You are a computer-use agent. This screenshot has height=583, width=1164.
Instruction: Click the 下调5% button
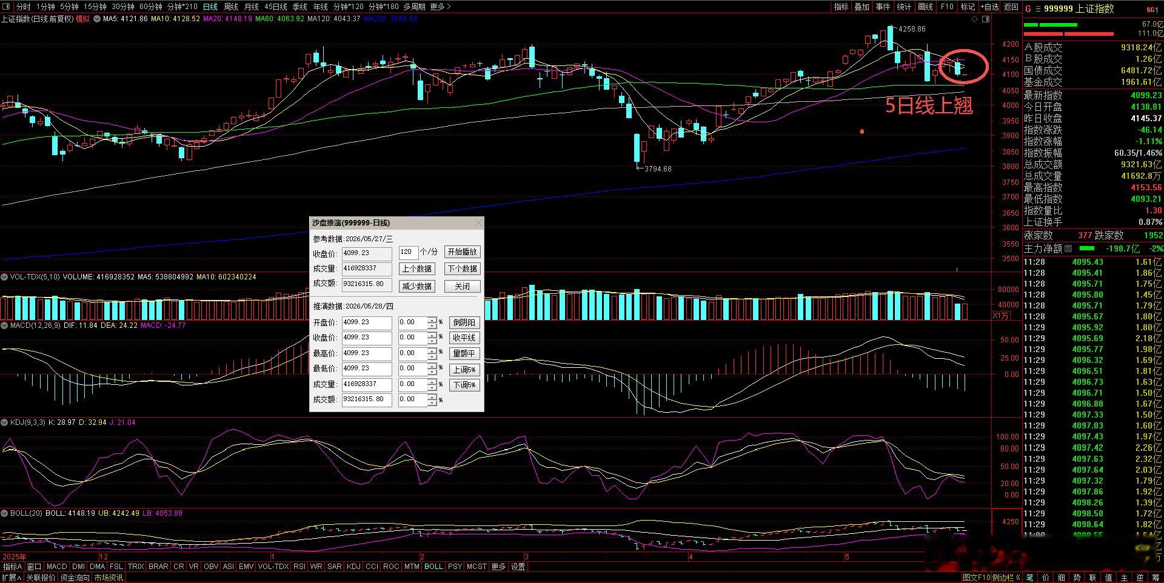pos(464,385)
